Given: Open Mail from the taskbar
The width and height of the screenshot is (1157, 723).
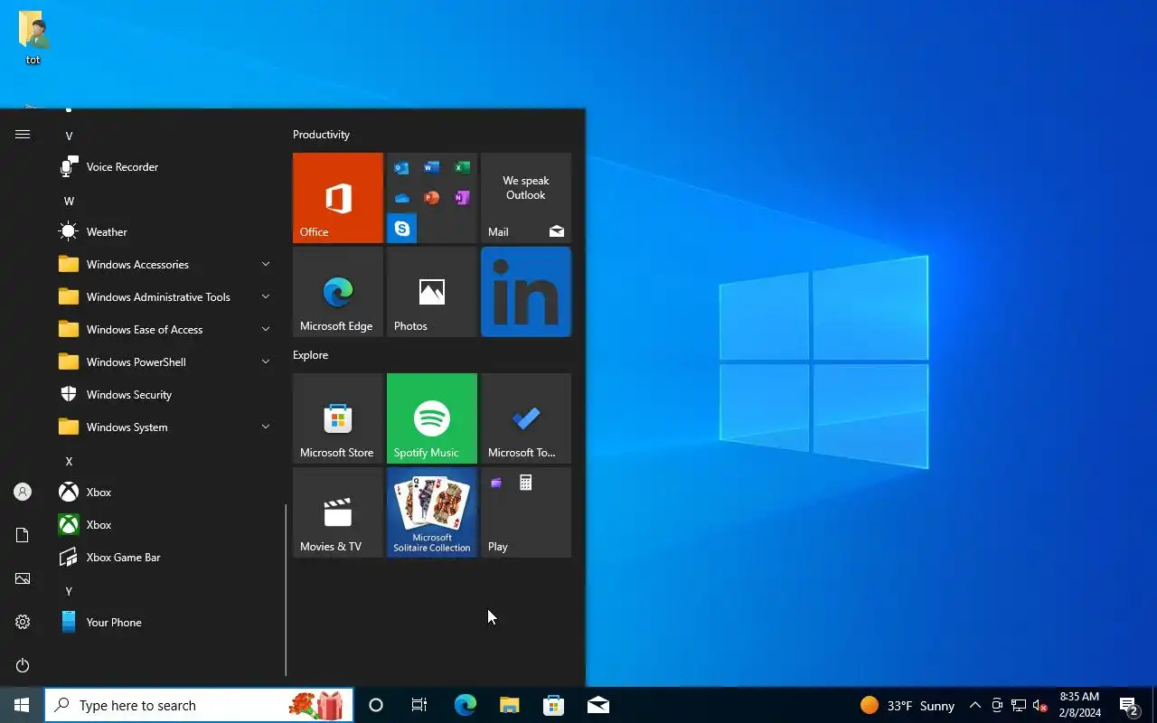Looking at the screenshot, I should pos(597,706).
